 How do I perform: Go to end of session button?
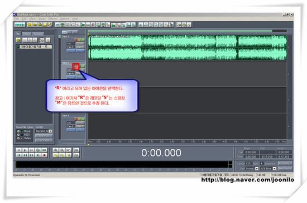point(38,155)
